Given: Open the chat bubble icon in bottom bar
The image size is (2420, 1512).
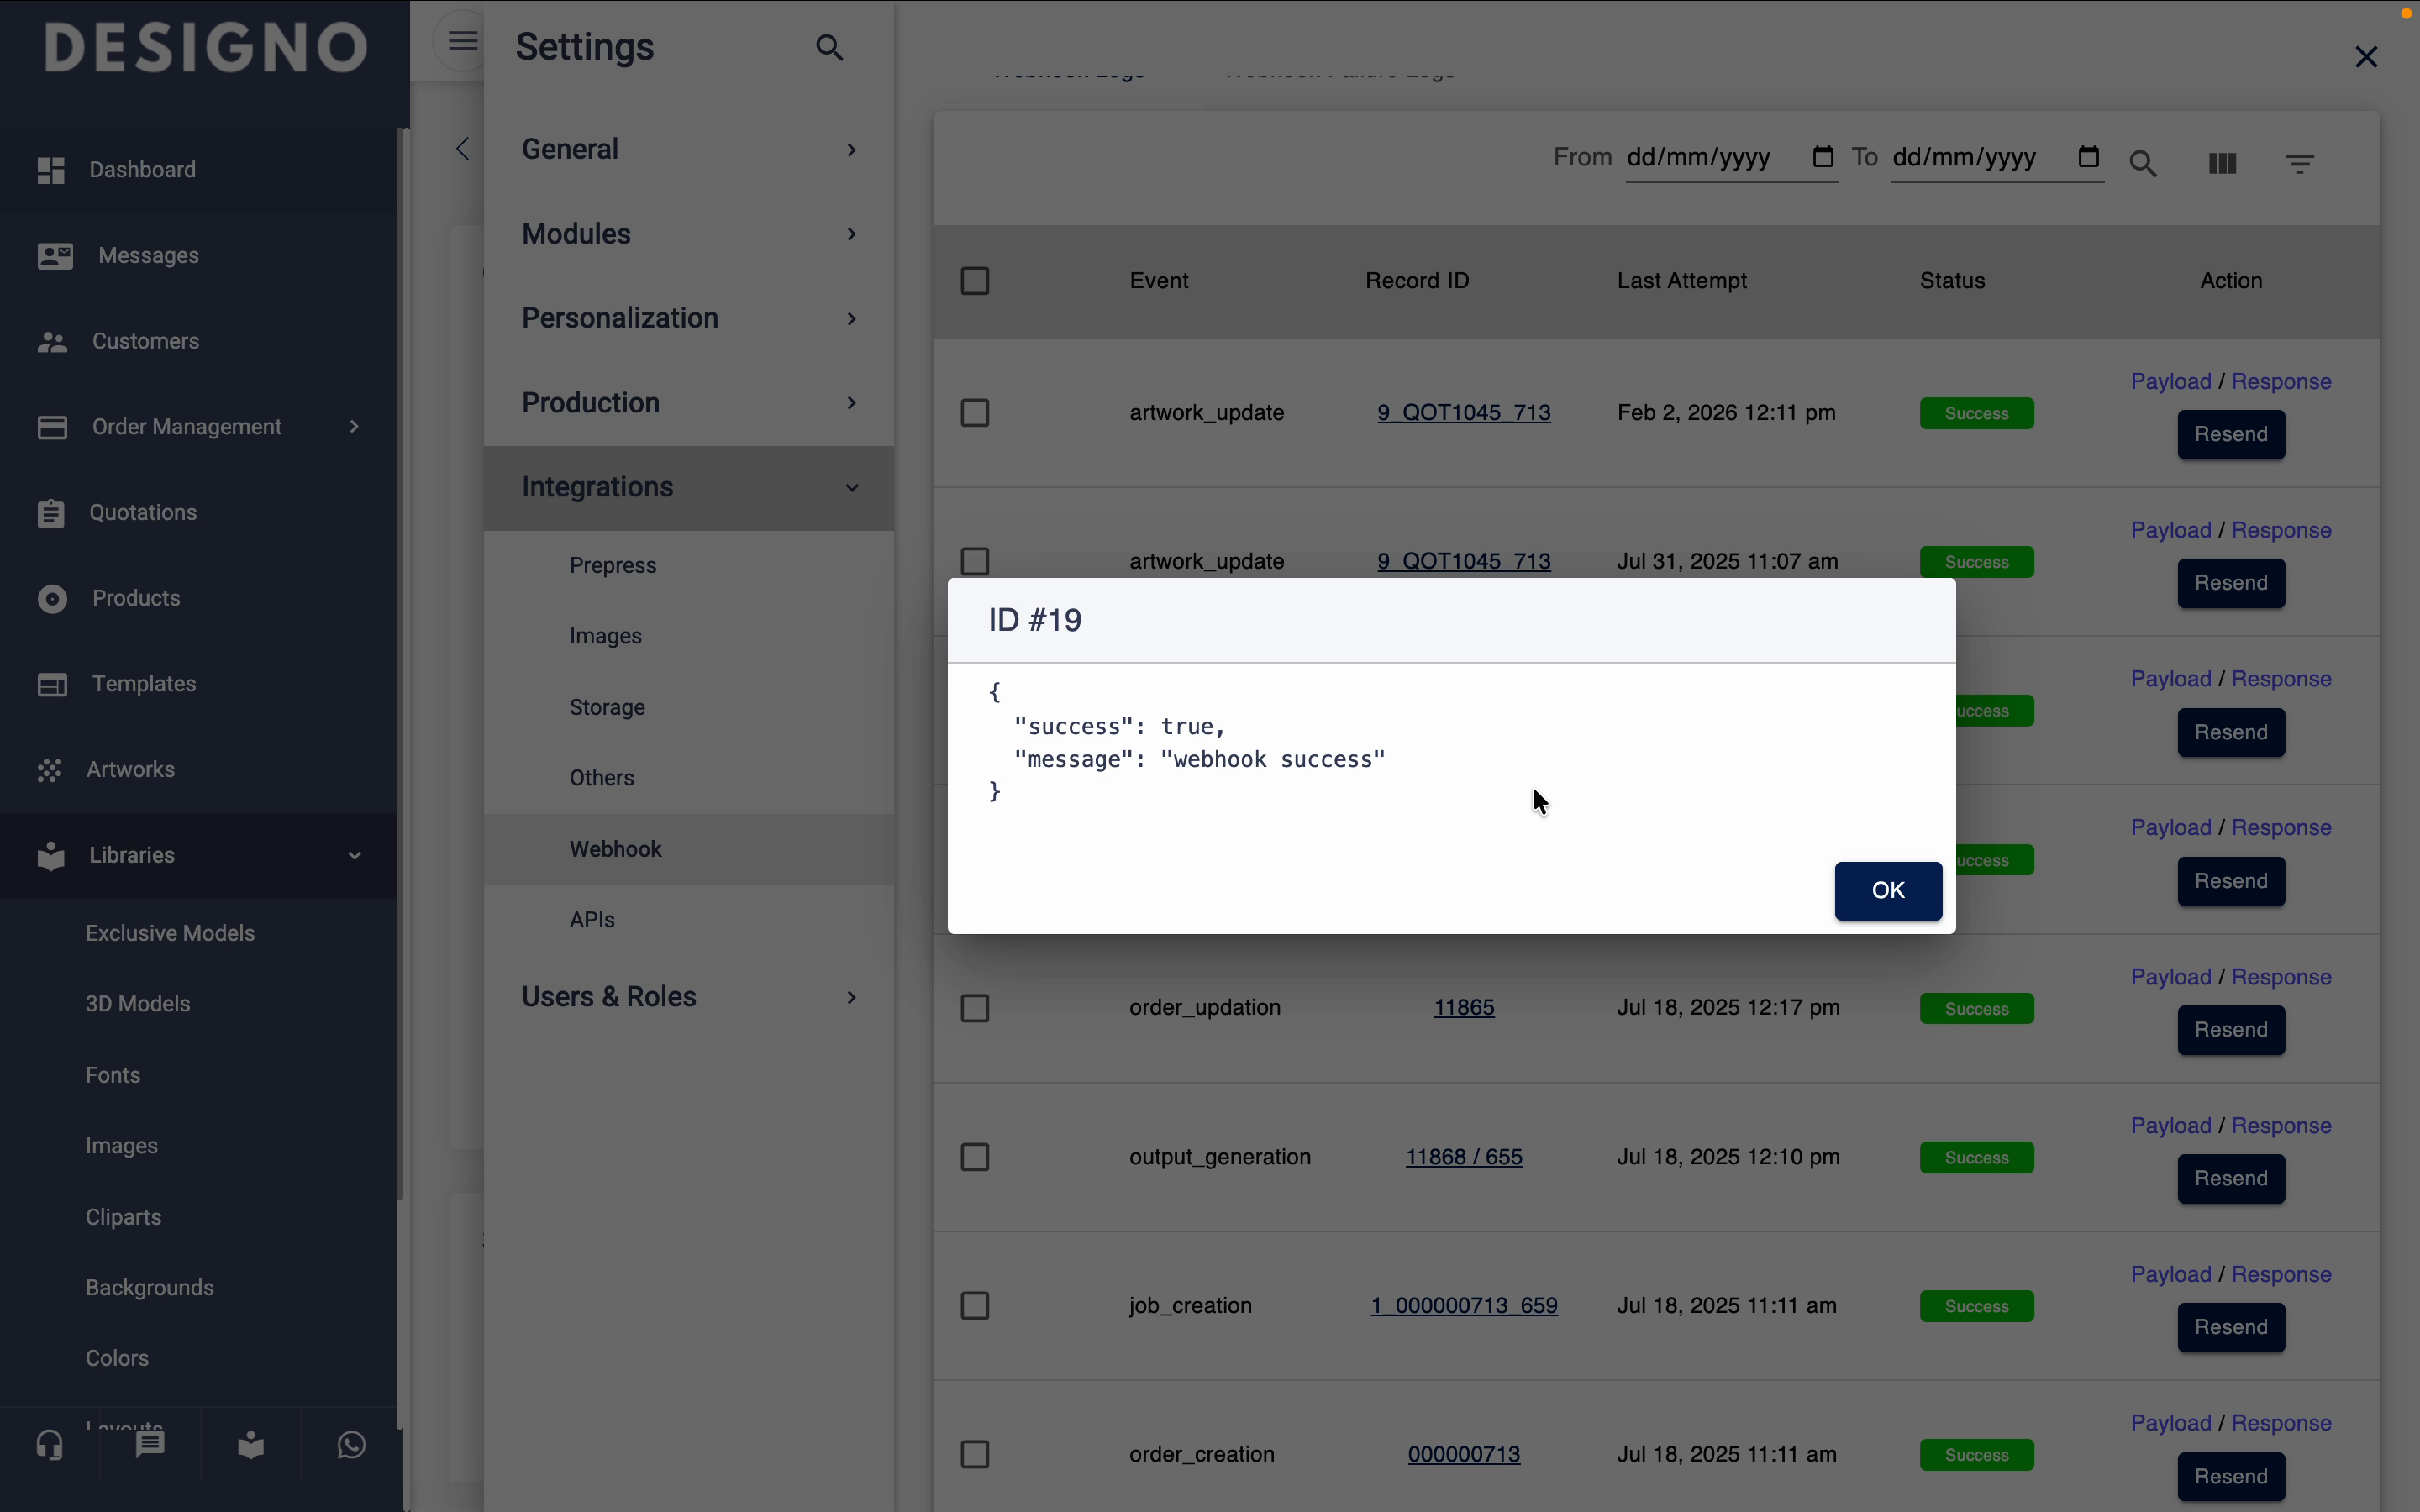Looking at the screenshot, I should point(150,1445).
